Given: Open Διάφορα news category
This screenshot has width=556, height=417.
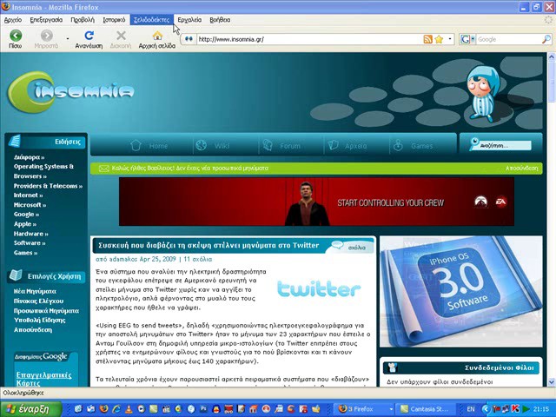Looking at the screenshot, I should [29, 157].
